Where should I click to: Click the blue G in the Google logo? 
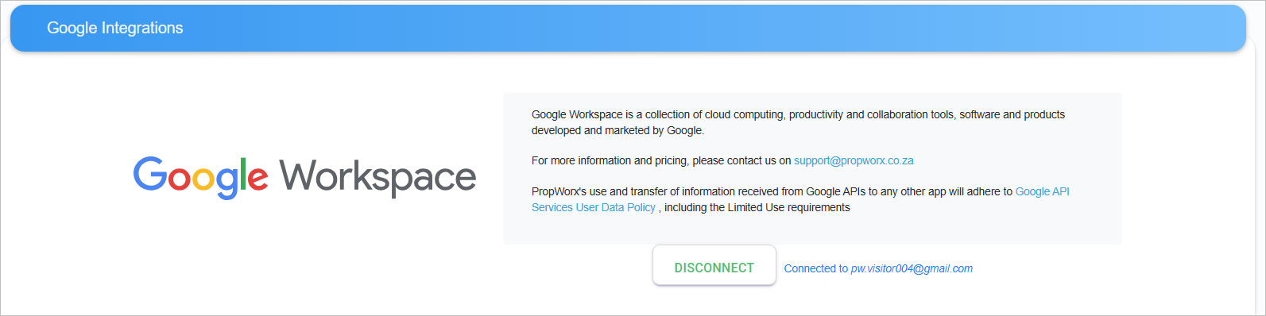tap(149, 174)
